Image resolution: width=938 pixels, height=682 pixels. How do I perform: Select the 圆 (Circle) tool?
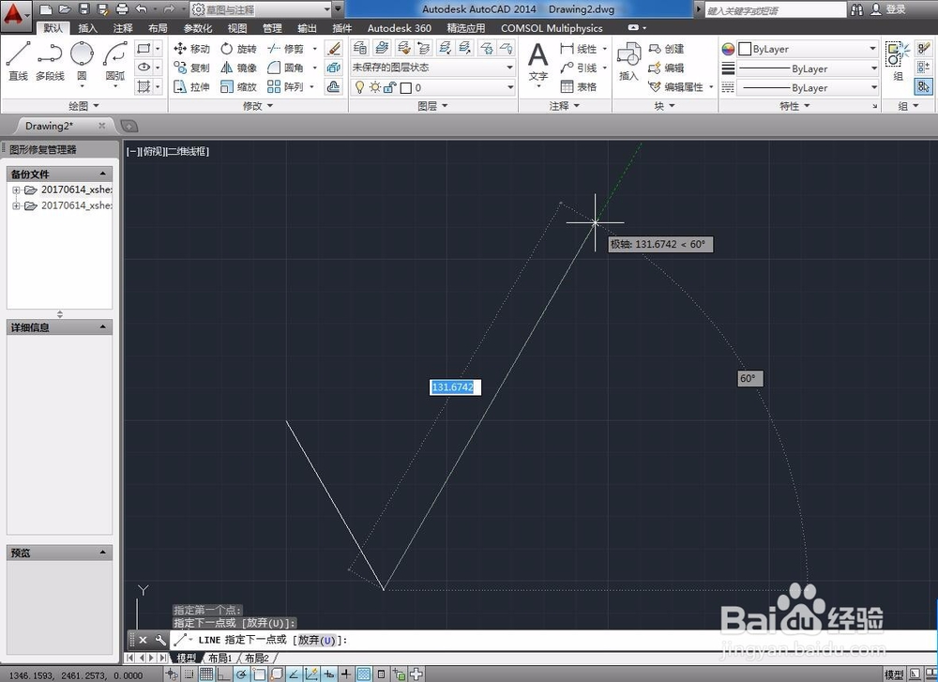click(82, 62)
